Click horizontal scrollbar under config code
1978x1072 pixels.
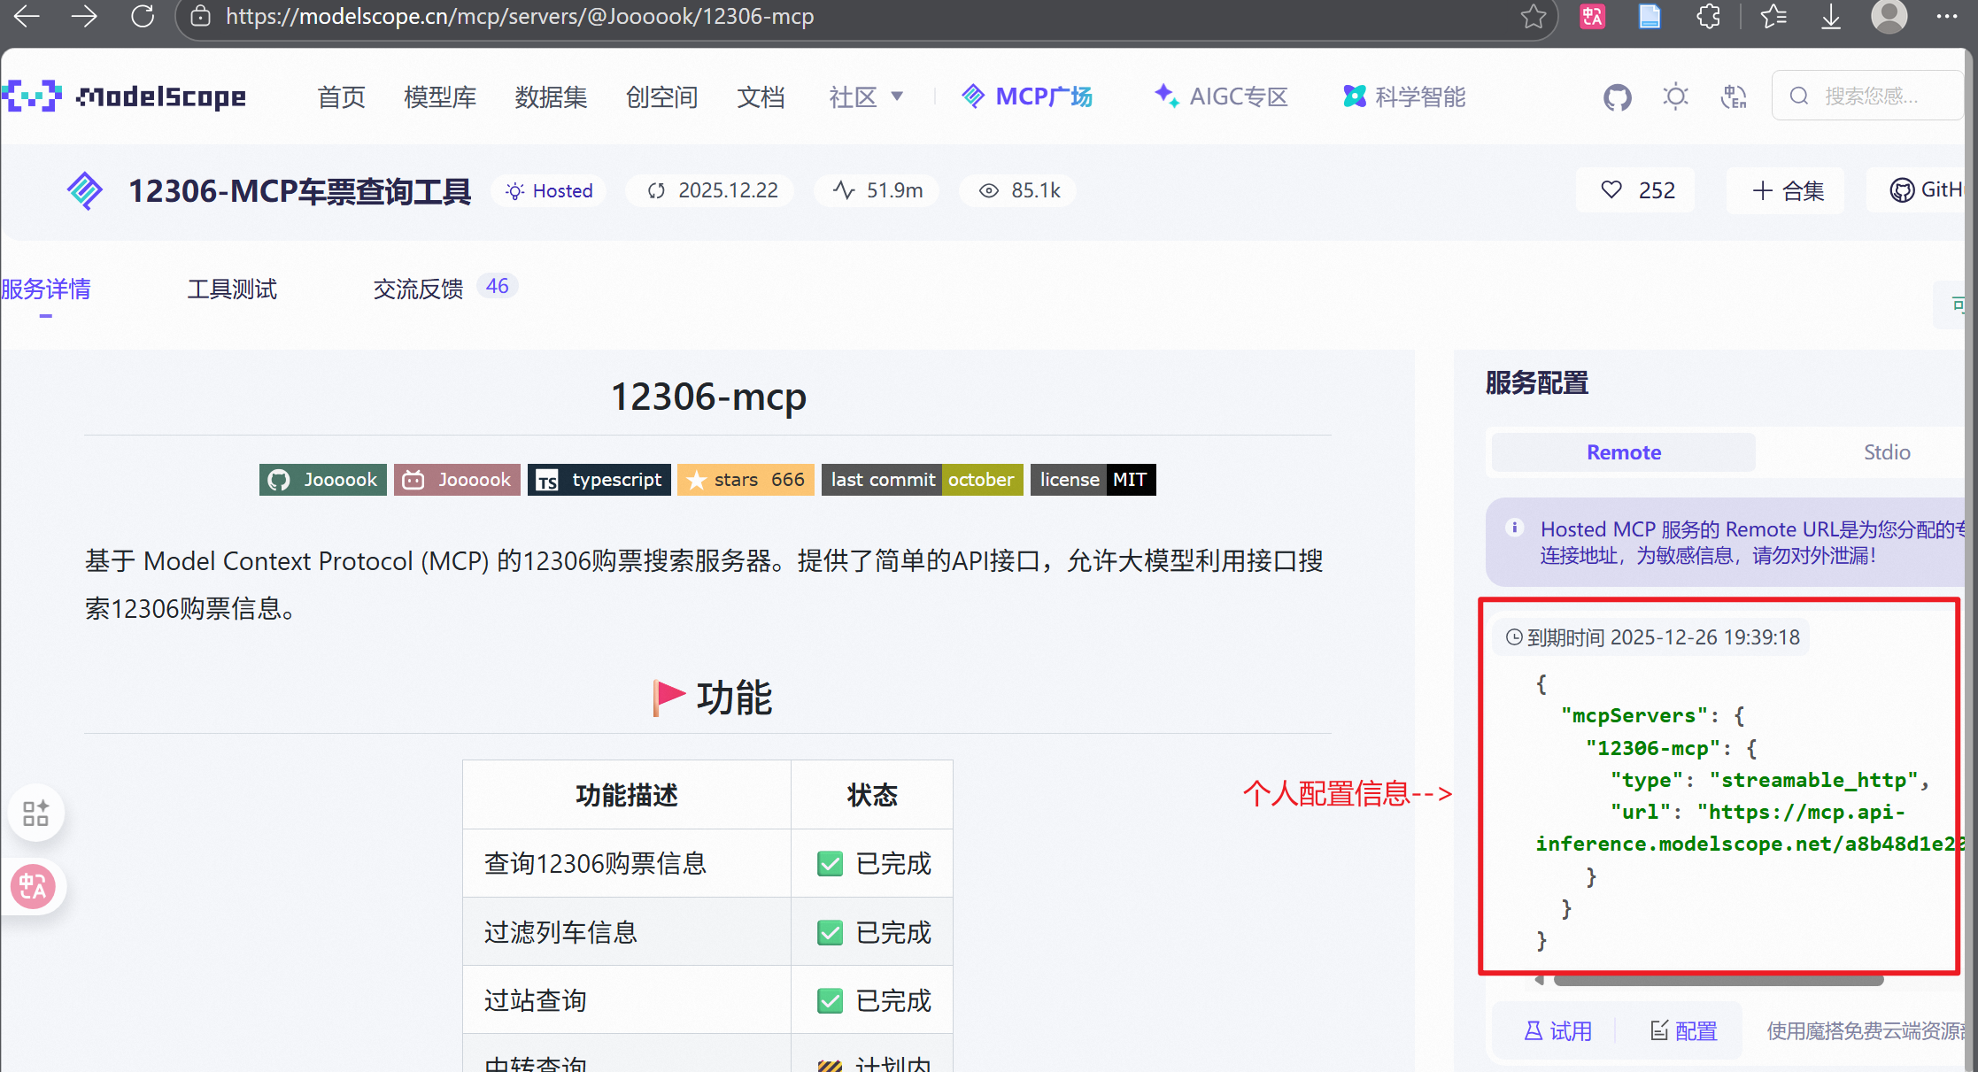(1718, 980)
